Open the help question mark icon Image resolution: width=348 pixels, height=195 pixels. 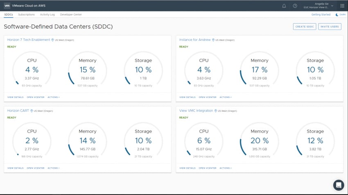(295, 6)
